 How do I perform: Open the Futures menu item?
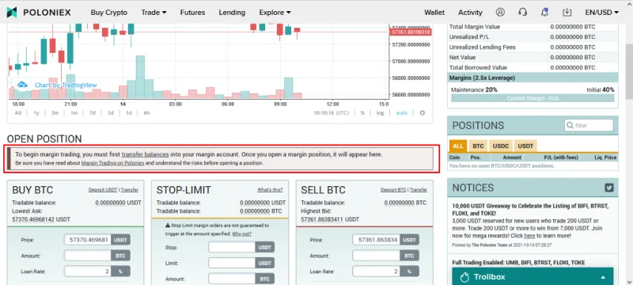(x=192, y=13)
